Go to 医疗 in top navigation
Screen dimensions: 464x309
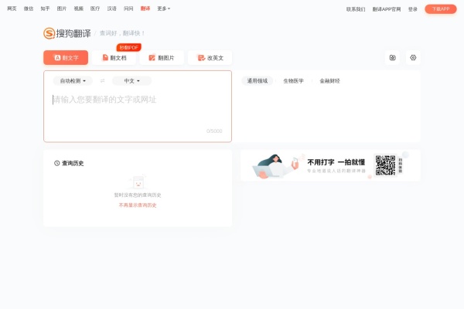pos(95,8)
